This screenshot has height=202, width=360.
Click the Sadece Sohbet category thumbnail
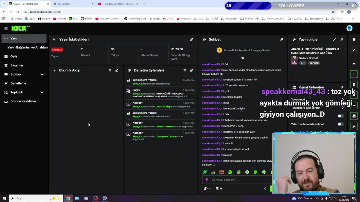tap(294, 60)
